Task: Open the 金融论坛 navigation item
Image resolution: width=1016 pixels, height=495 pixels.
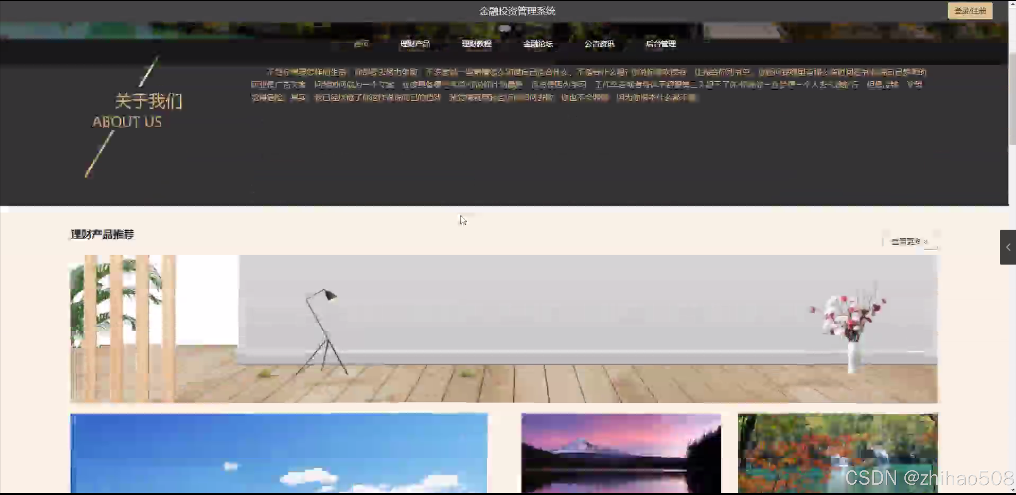Action: (538, 44)
